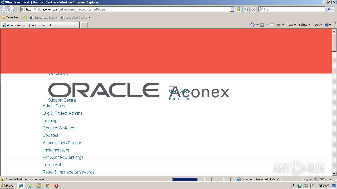Expand the Home button dropdown arrow
The height and width of the screenshot is (189, 337).
(257, 25)
